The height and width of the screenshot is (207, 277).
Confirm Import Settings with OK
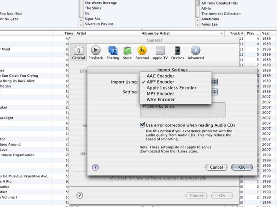click(242, 167)
